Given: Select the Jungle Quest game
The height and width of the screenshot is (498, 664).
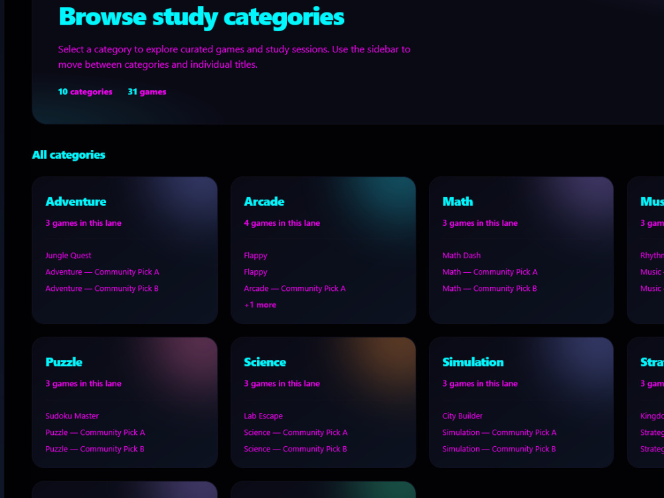Looking at the screenshot, I should (x=68, y=256).
